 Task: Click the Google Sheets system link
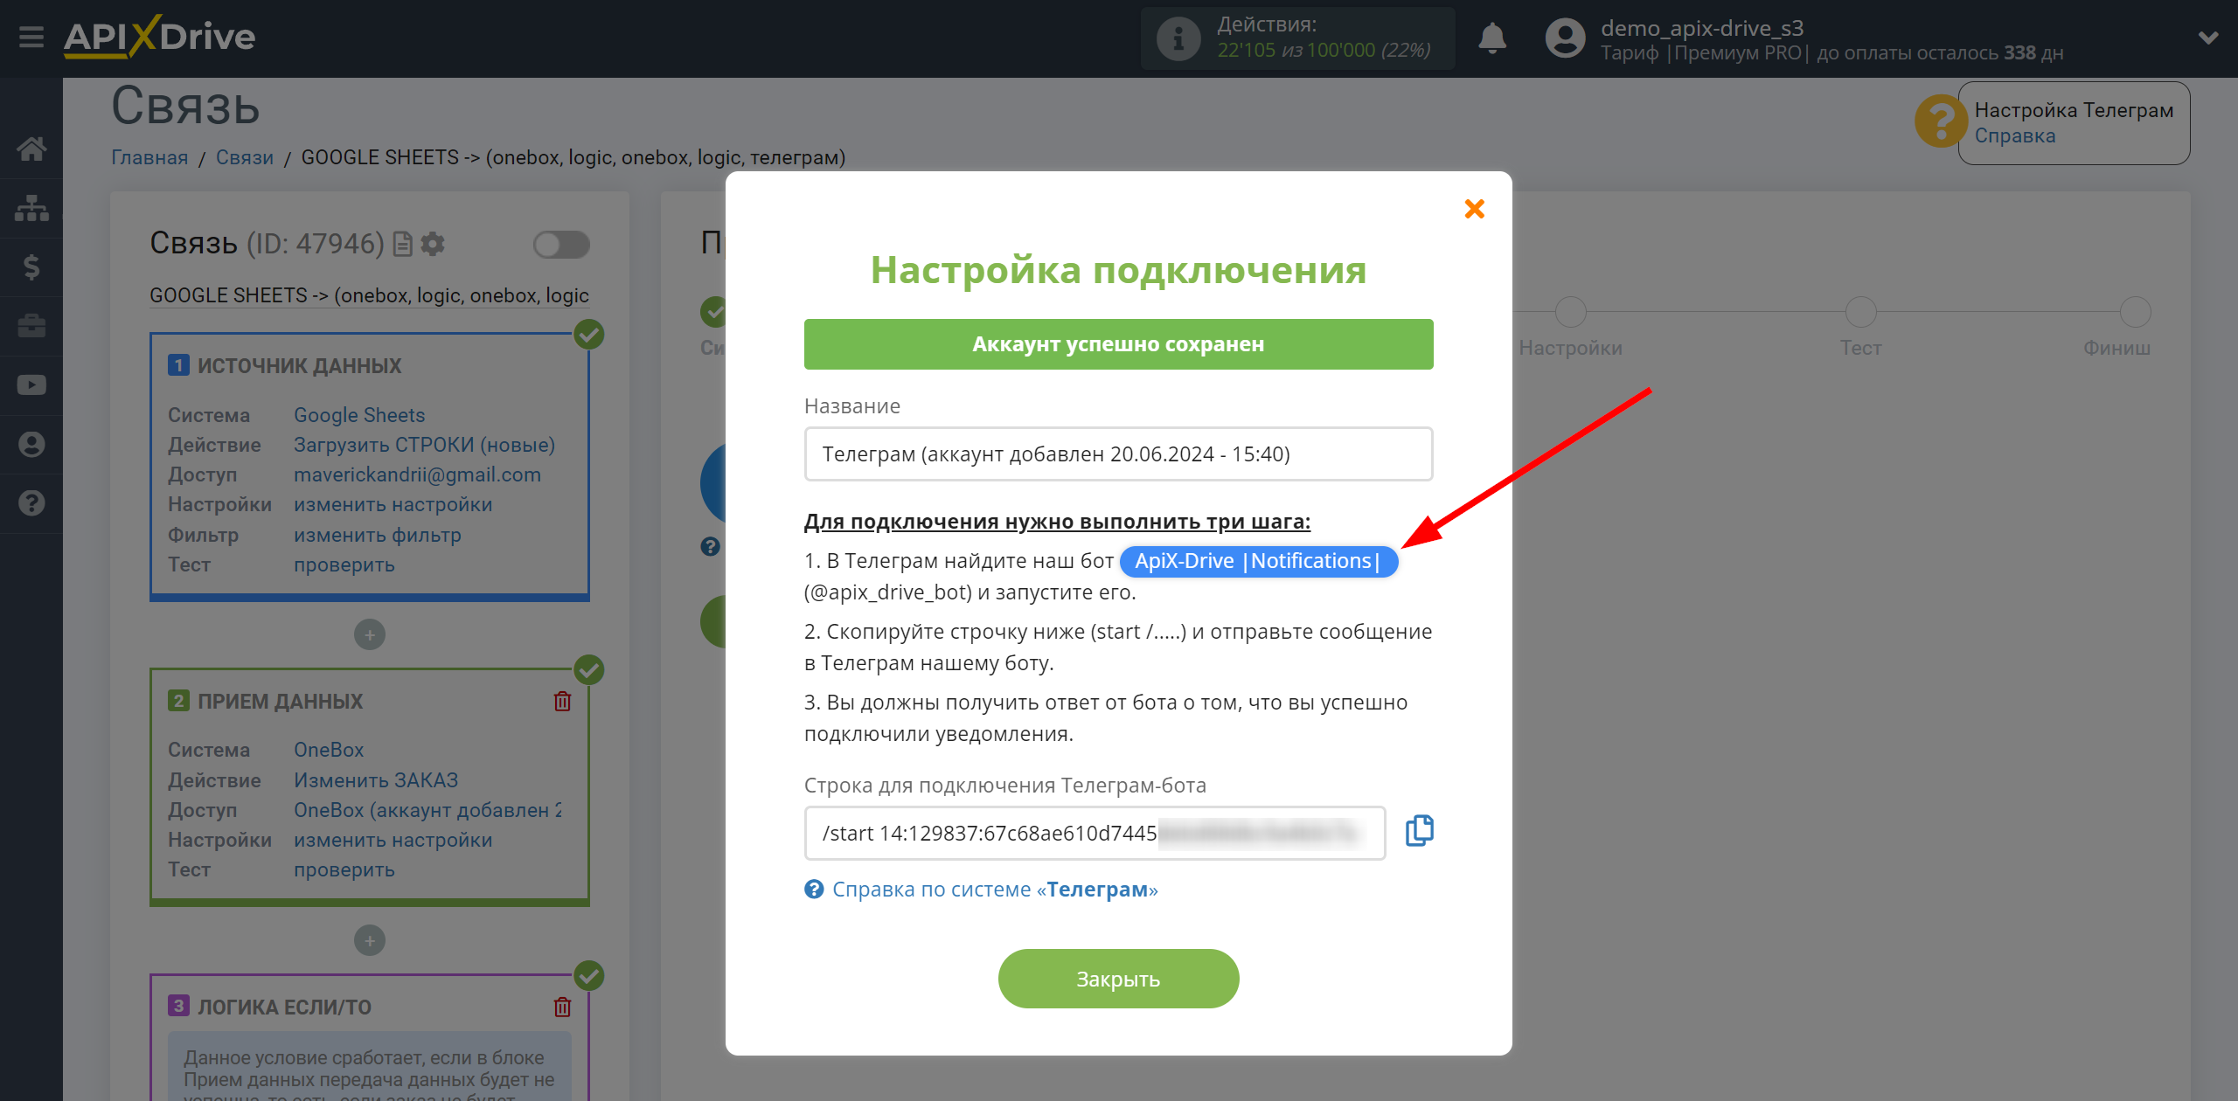point(359,415)
